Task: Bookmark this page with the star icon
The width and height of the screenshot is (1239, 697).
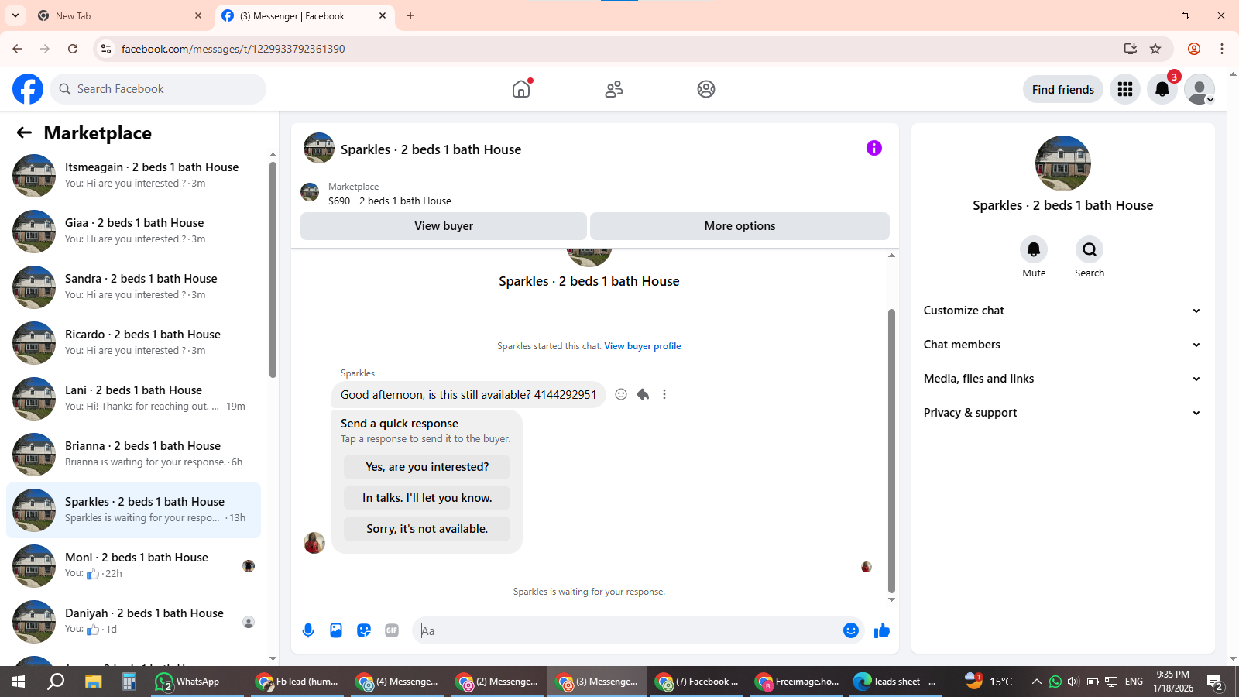Action: [x=1155, y=49]
